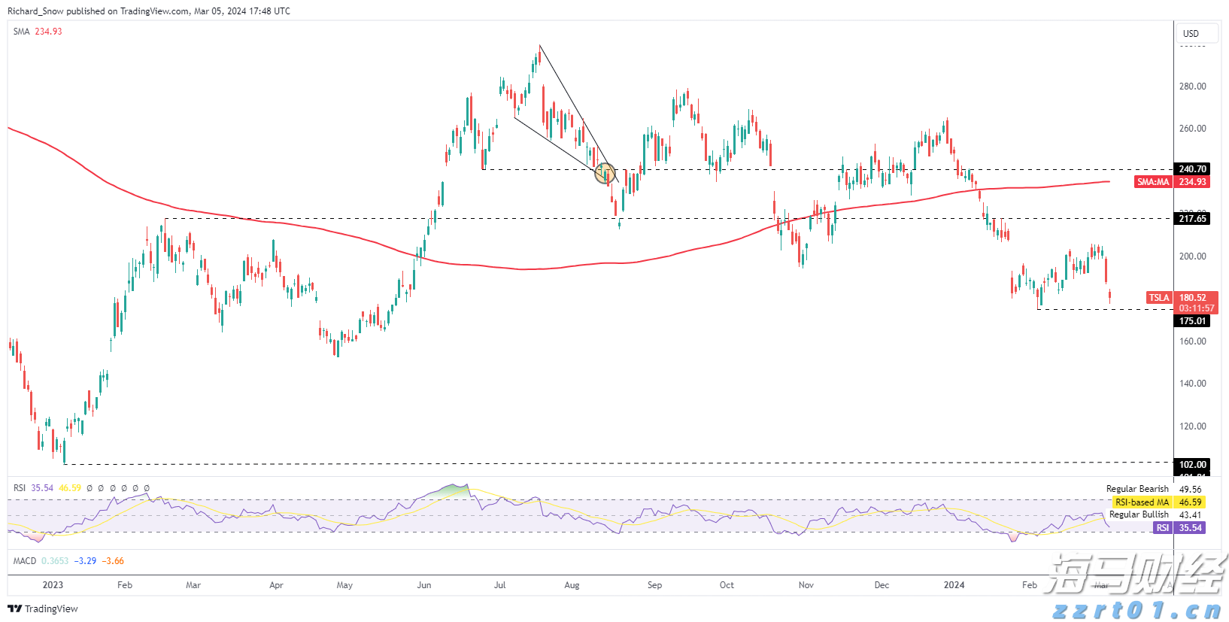Click the yellow RSI-based MA 46.59 tag
Viewport: 1229px width, 622px height.
point(1158,502)
